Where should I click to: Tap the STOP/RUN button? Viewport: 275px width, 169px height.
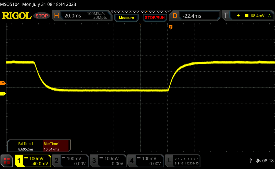point(155,18)
